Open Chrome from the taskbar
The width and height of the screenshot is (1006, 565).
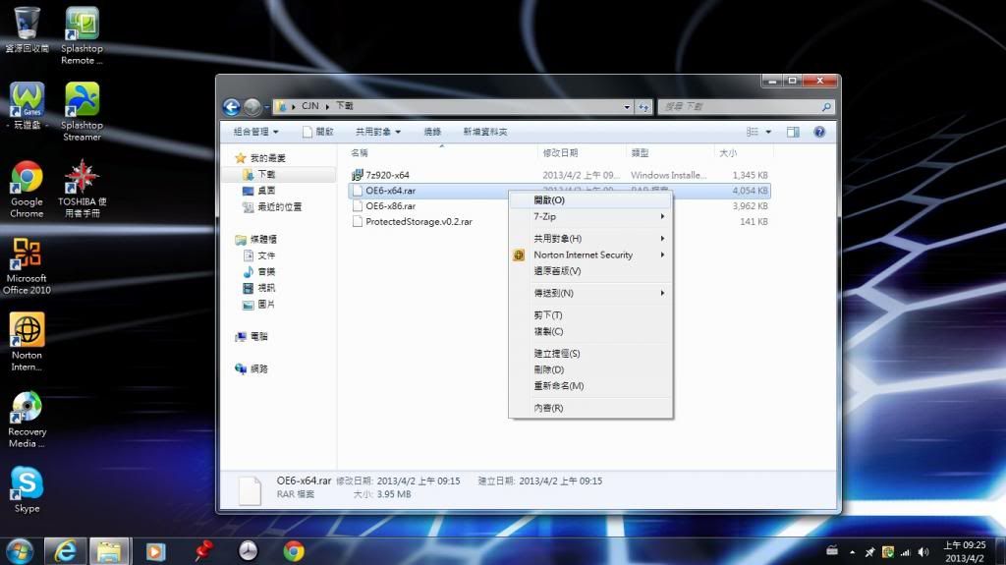coord(293,551)
